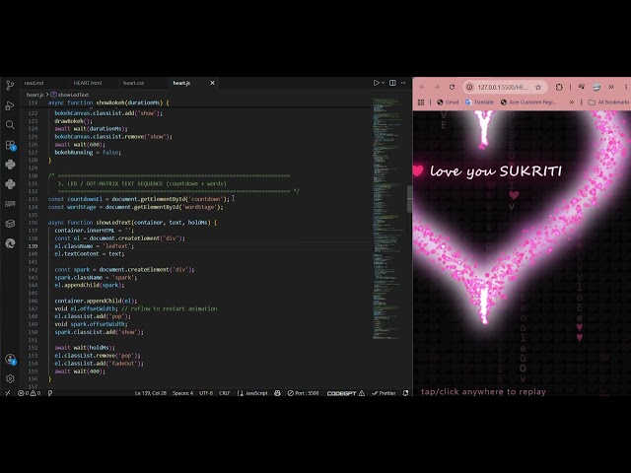This screenshot has width=631, height=473.
Task: Open the Extensions view
Action: 10,145
